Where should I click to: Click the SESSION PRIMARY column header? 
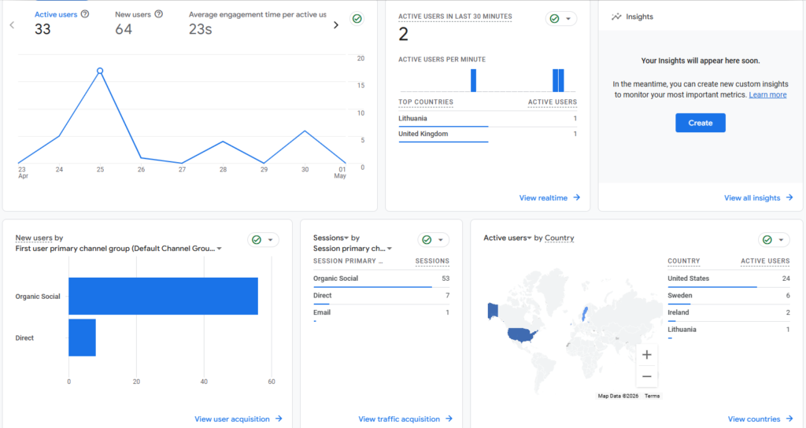click(x=348, y=261)
